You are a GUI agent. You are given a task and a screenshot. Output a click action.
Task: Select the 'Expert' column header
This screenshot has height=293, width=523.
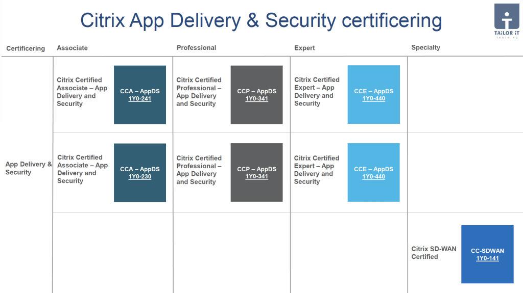point(304,48)
